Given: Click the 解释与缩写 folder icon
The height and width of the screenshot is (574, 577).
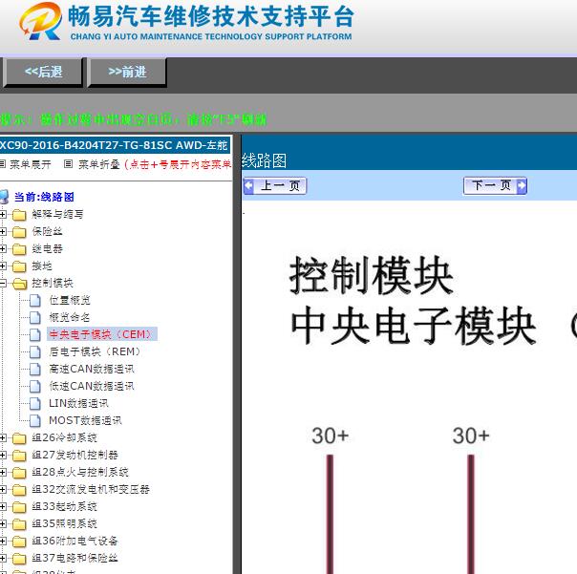Looking at the screenshot, I should coord(19,215).
